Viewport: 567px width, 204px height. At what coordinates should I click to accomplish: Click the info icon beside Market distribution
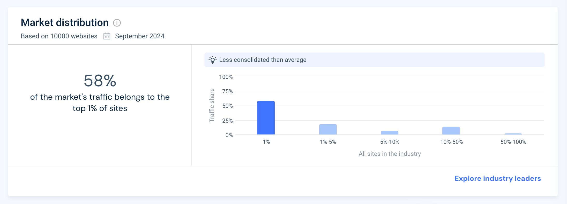point(117,23)
